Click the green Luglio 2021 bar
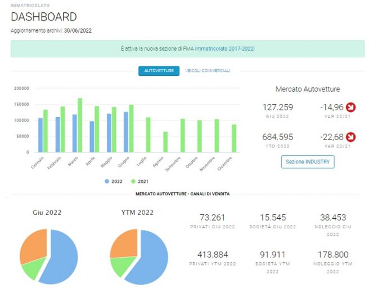 pos(148,135)
